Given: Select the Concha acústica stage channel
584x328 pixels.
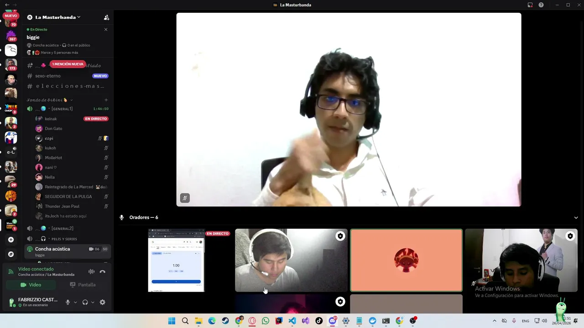Looking at the screenshot, I should tap(68, 251).
